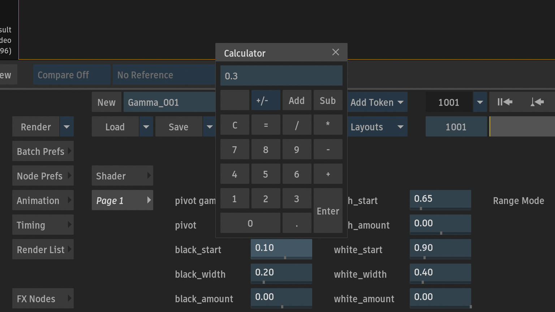
Task: Click the black_amount value slider 0.00
Action: click(x=281, y=298)
